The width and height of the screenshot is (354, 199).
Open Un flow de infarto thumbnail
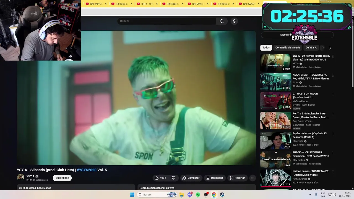coord(276,63)
